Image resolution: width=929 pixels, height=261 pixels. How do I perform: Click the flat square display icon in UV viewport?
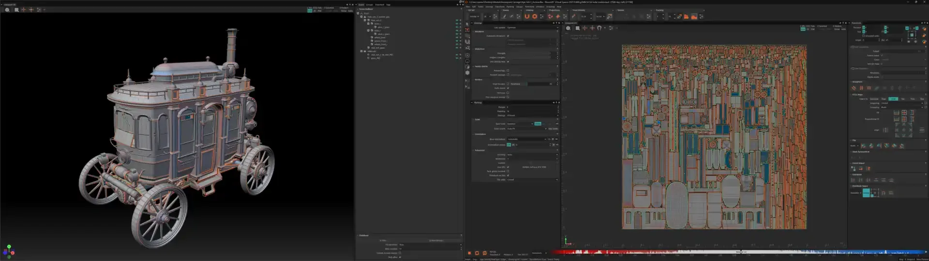tap(577, 28)
